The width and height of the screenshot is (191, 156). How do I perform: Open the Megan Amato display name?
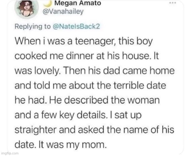coord(78,3)
